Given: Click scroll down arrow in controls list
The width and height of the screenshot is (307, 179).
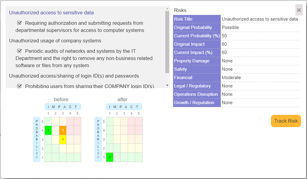Looking at the screenshot, I should [167, 85].
